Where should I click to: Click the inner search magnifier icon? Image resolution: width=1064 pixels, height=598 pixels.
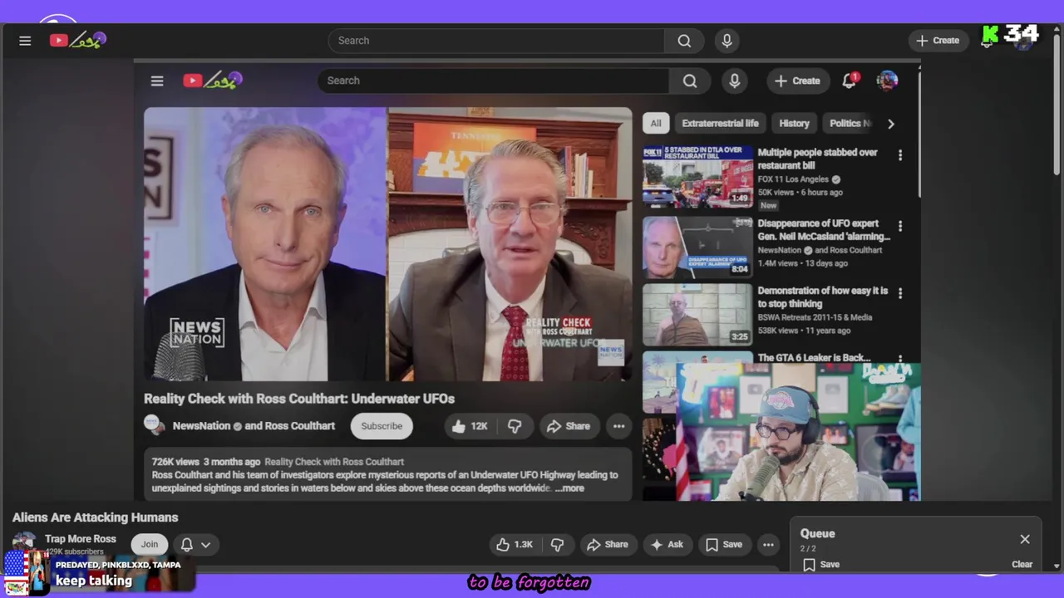click(690, 81)
